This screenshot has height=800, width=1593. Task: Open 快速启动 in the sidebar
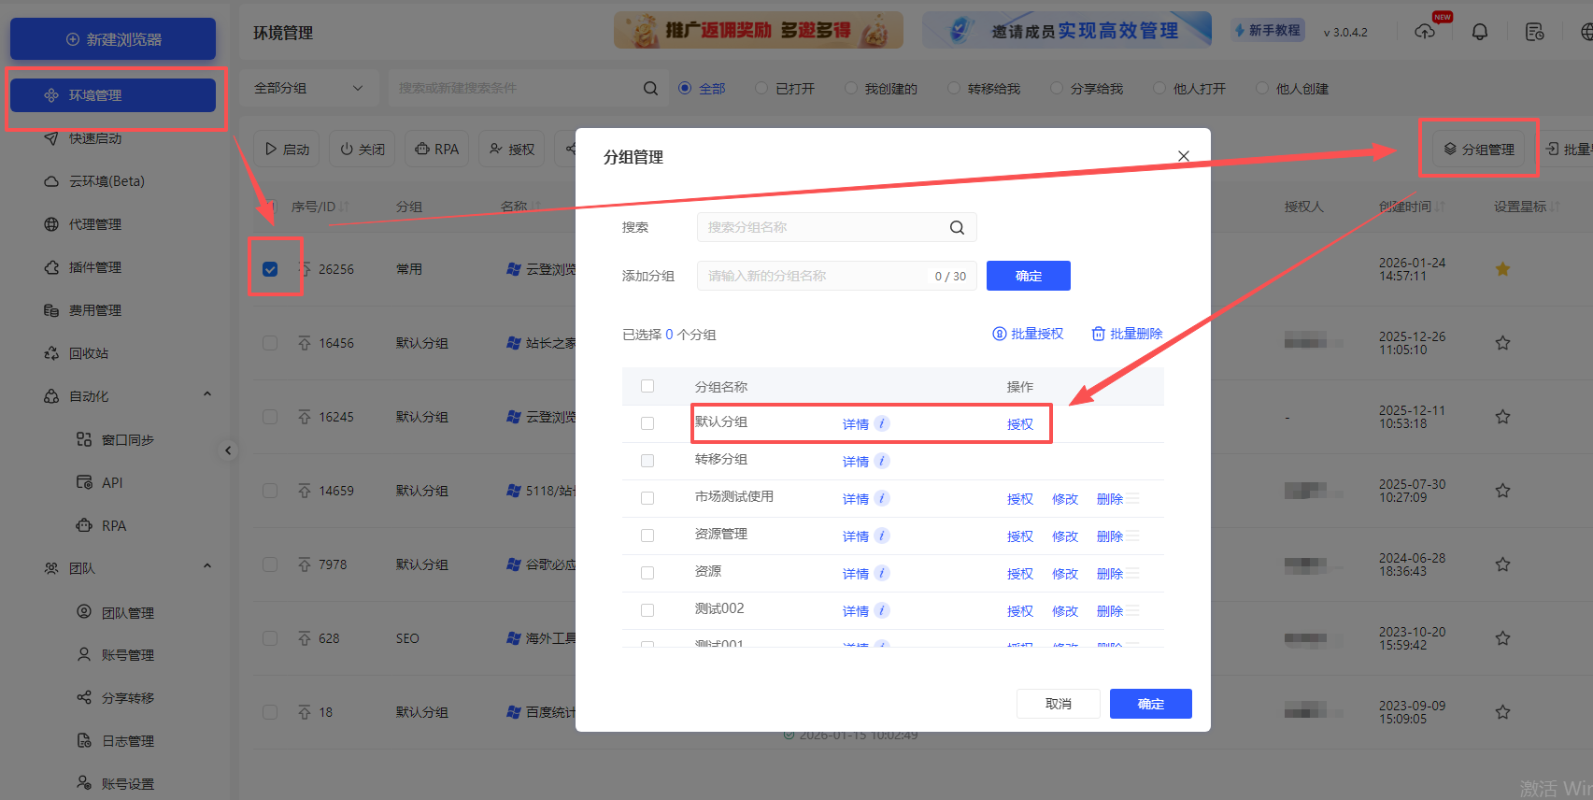pos(95,138)
